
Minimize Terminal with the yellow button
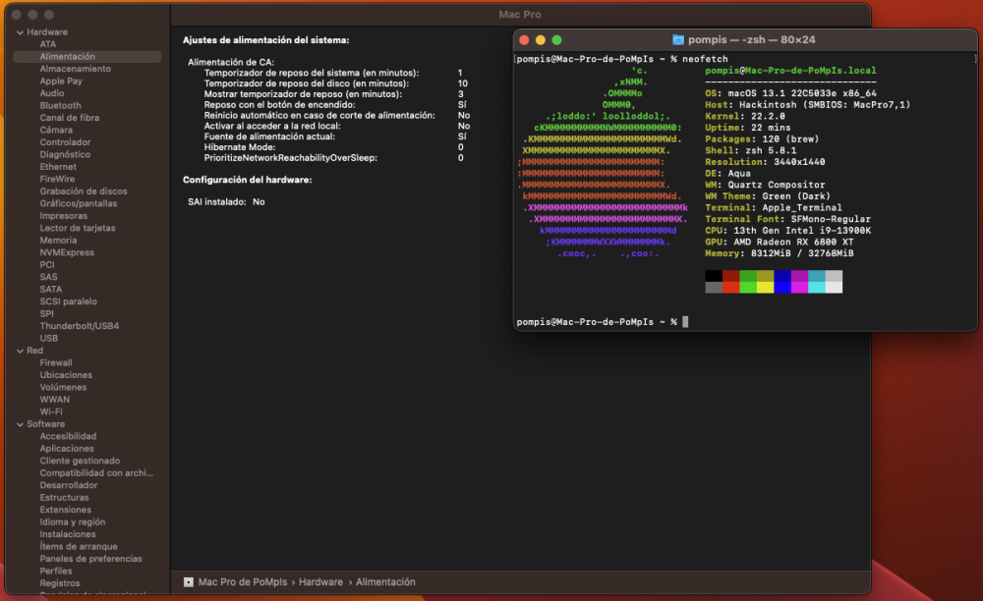(541, 40)
